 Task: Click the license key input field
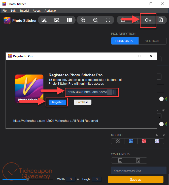point(91,92)
